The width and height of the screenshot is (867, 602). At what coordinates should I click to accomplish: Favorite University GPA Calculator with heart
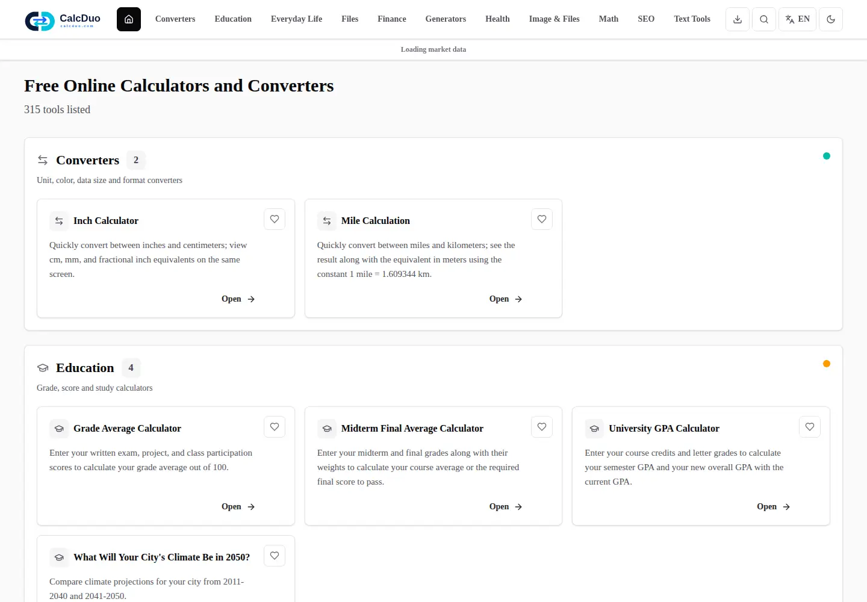(810, 427)
